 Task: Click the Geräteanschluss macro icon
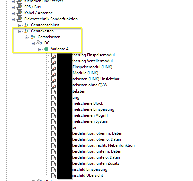coord(26,25)
